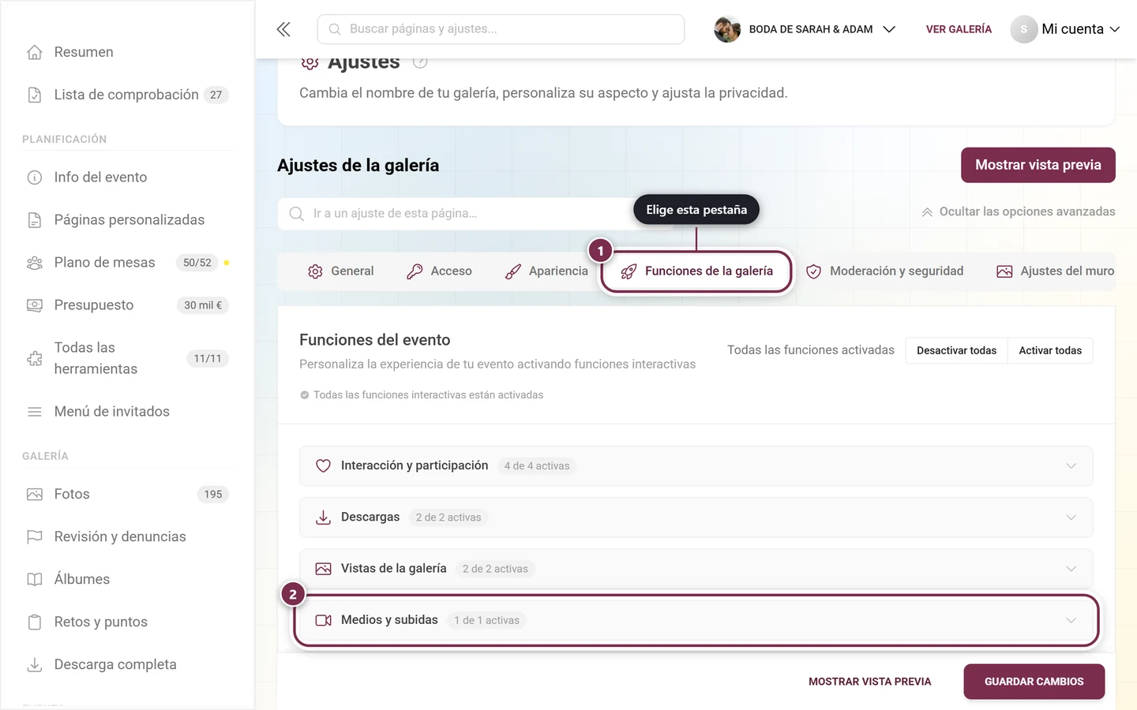The width and height of the screenshot is (1137, 710).
Task: Hide advanced options via Ocultar las opciones avanzadas
Action: pos(1019,211)
